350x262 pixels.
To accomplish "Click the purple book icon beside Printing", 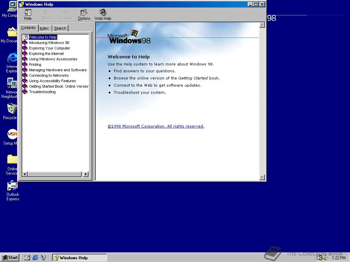I will click(x=25, y=64).
